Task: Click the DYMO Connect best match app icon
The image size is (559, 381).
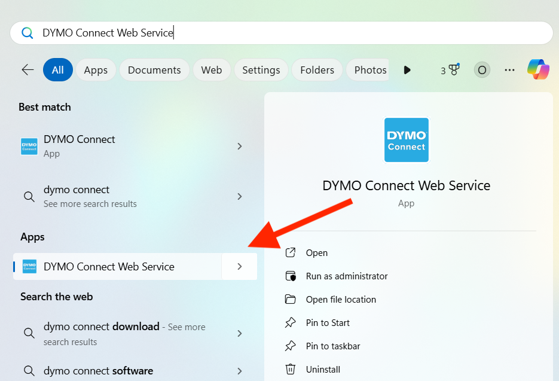Action: pyautogui.click(x=29, y=147)
